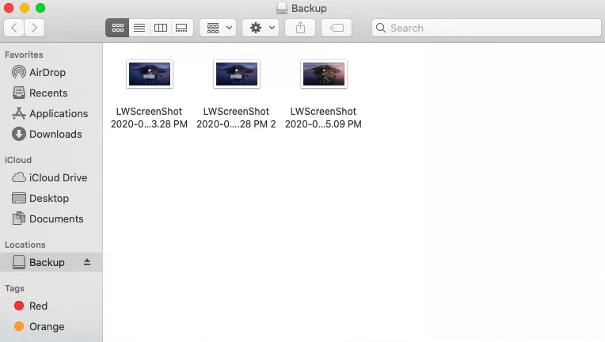The image size is (605, 342).
Task: Click the file name ending 3.28 PM
Action: coord(149,118)
